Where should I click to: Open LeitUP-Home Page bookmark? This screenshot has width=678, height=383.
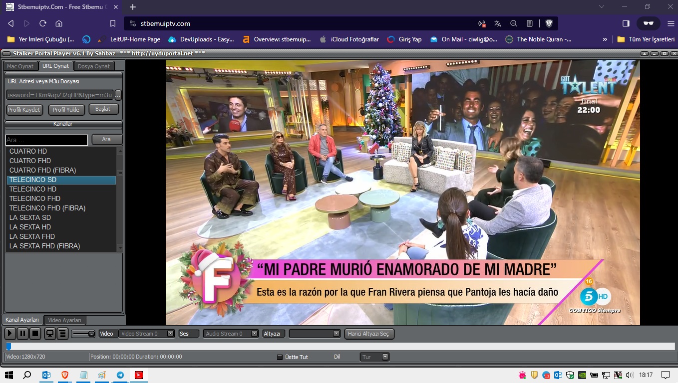click(130, 39)
